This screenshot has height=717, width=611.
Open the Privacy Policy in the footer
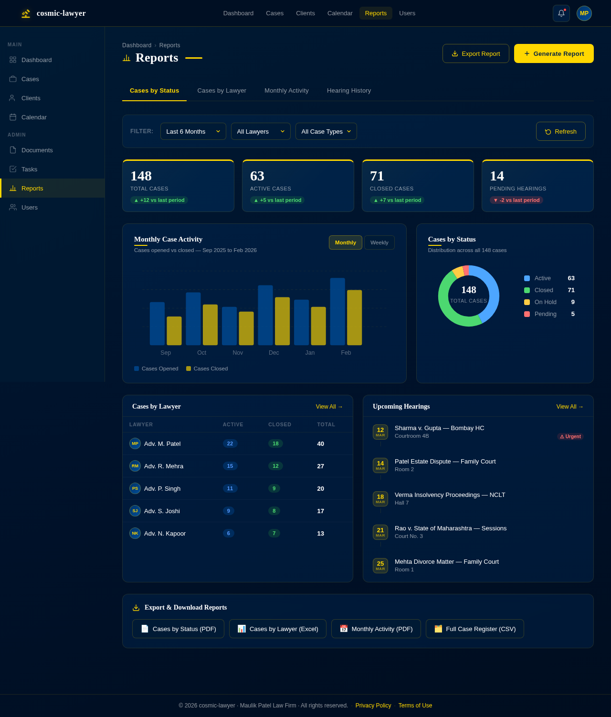click(x=373, y=706)
